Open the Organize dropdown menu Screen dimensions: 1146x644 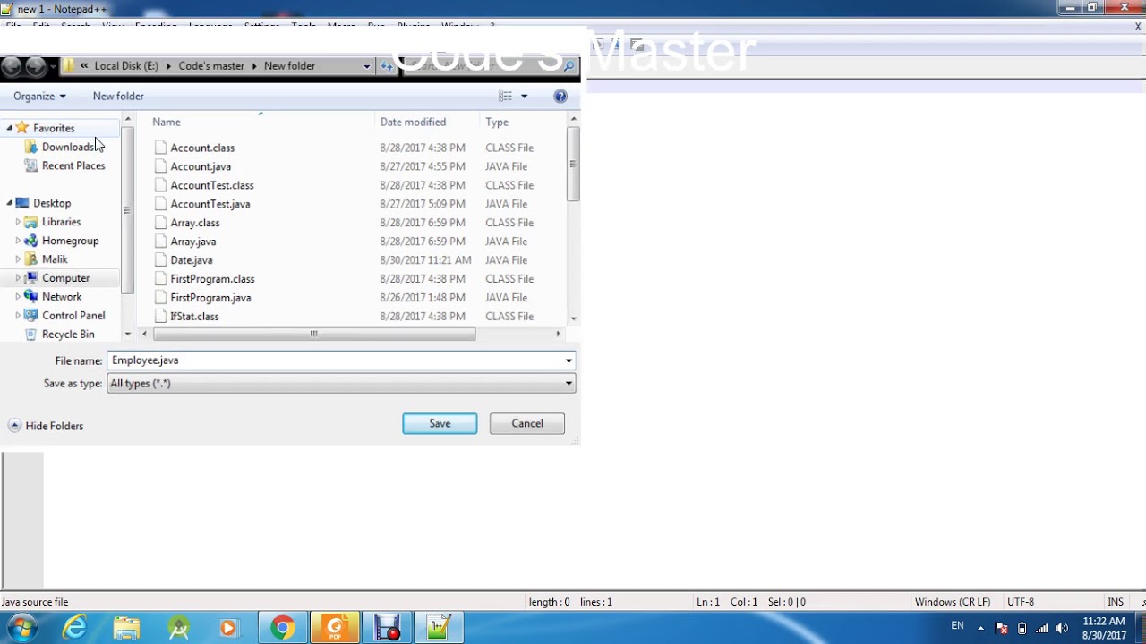pyautogui.click(x=39, y=96)
